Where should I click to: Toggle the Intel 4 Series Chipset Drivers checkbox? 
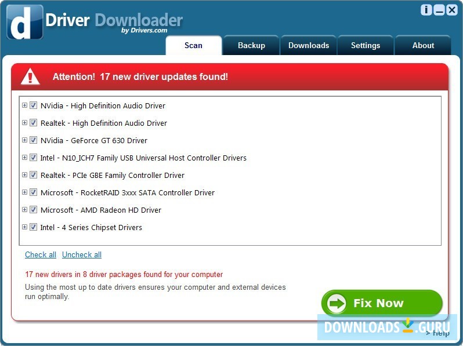[x=34, y=227]
